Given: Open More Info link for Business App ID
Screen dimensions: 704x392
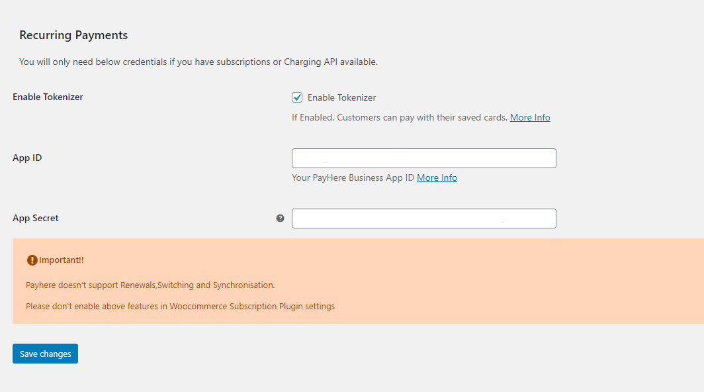Looking at the screenshot, I should tap(437, 177).
